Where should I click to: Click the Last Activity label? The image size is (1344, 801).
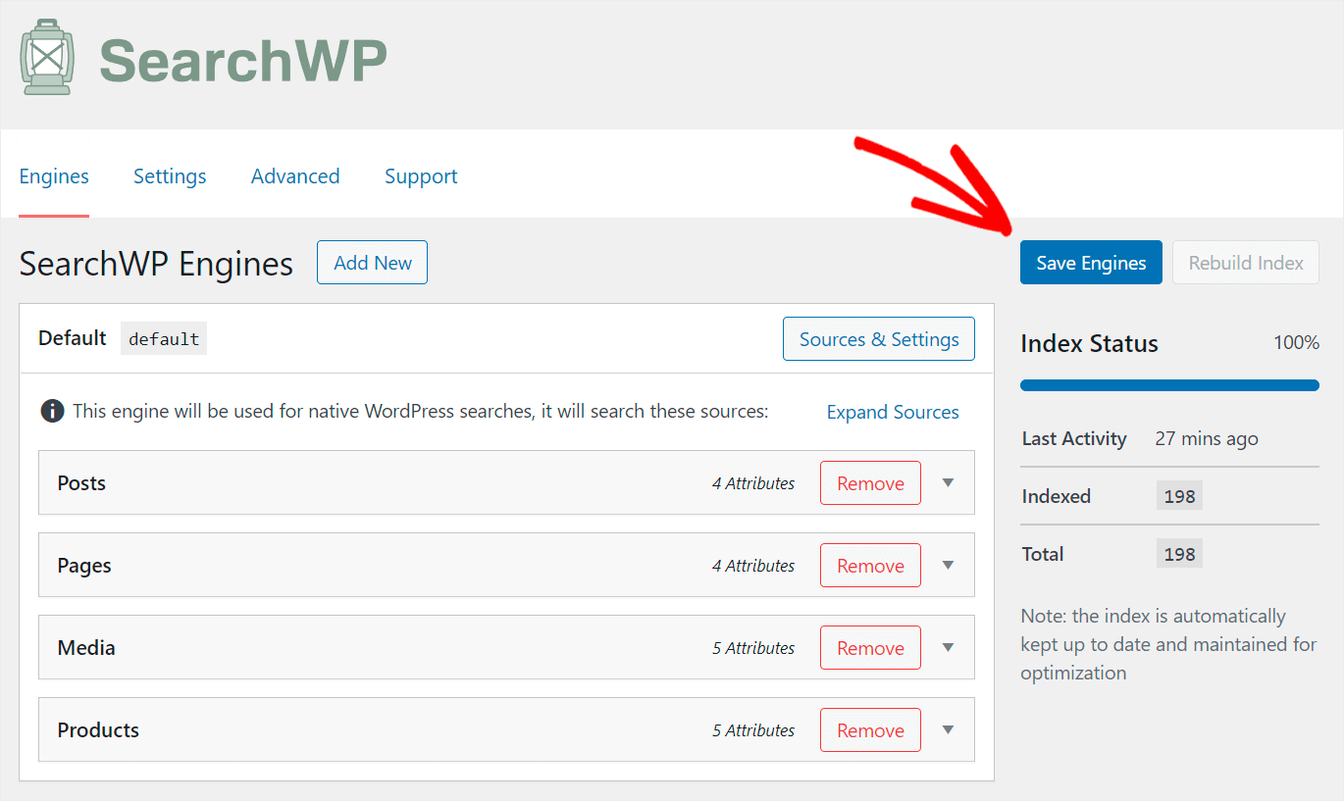(1074, 439)
